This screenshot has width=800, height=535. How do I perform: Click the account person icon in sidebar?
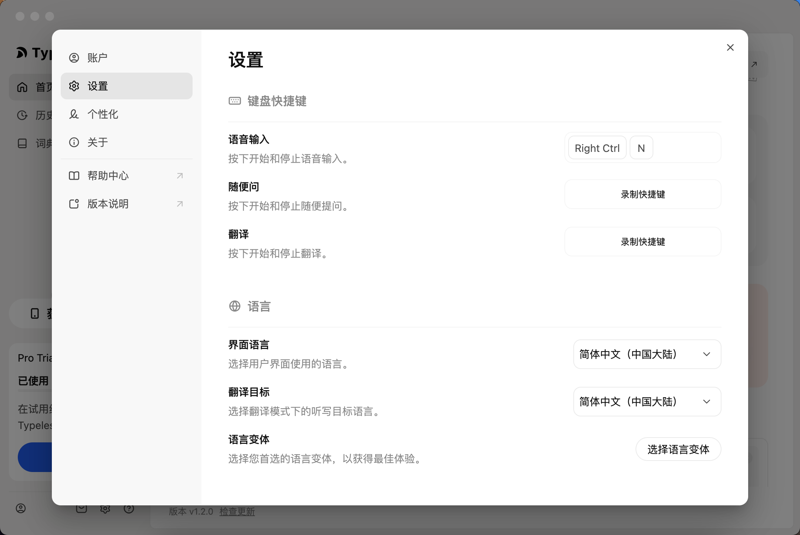pyautogui.click(x=74, y=58)
